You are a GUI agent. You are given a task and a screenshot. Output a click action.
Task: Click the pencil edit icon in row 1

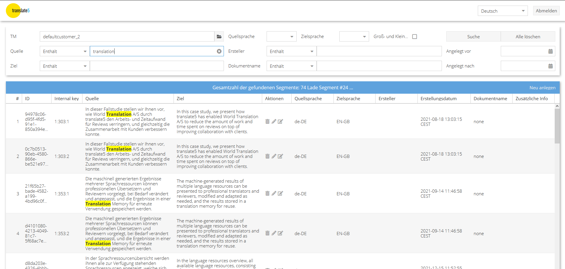[274, 121]
